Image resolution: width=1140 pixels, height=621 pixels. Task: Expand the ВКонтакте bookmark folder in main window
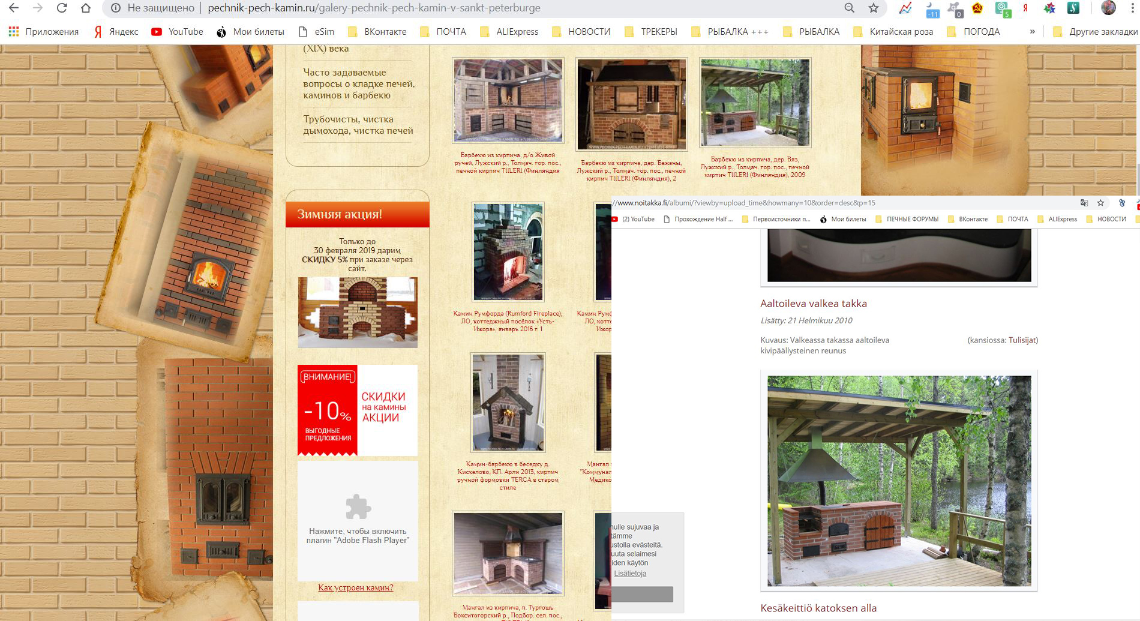tap(377, 32)
